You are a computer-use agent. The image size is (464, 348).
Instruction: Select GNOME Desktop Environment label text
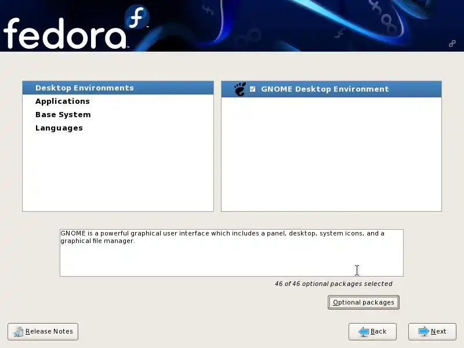pos(325,89)
